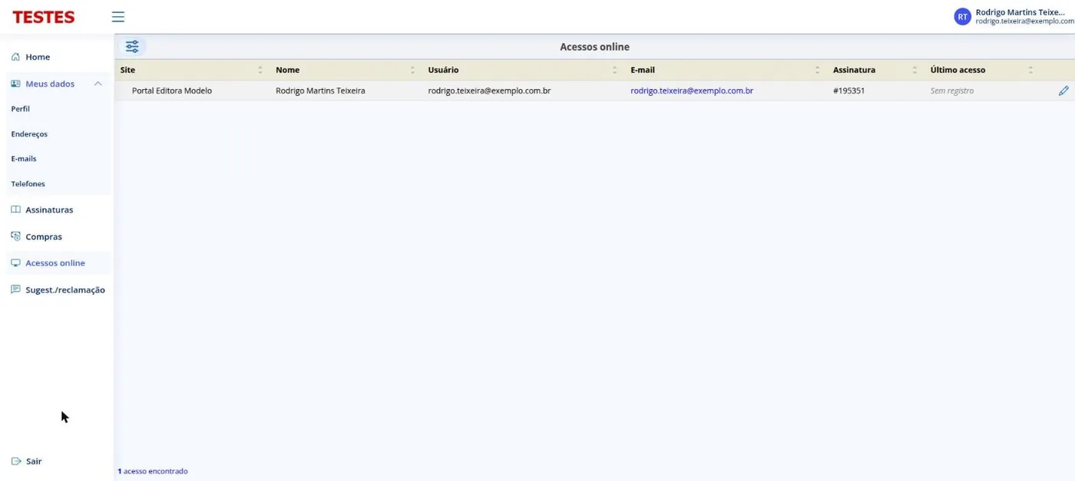1075x481 pixels.
Task: Select the Rodrigo Martins Teixeira name cell
Action: [320, 91]
